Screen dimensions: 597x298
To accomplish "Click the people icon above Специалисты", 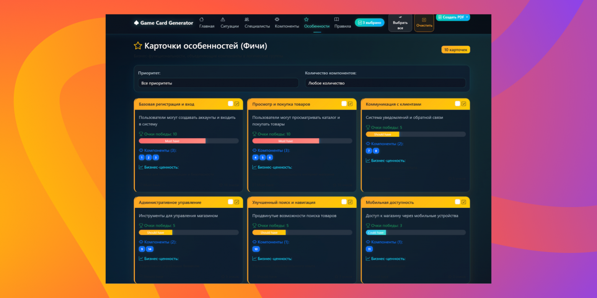I will [247, 19].
